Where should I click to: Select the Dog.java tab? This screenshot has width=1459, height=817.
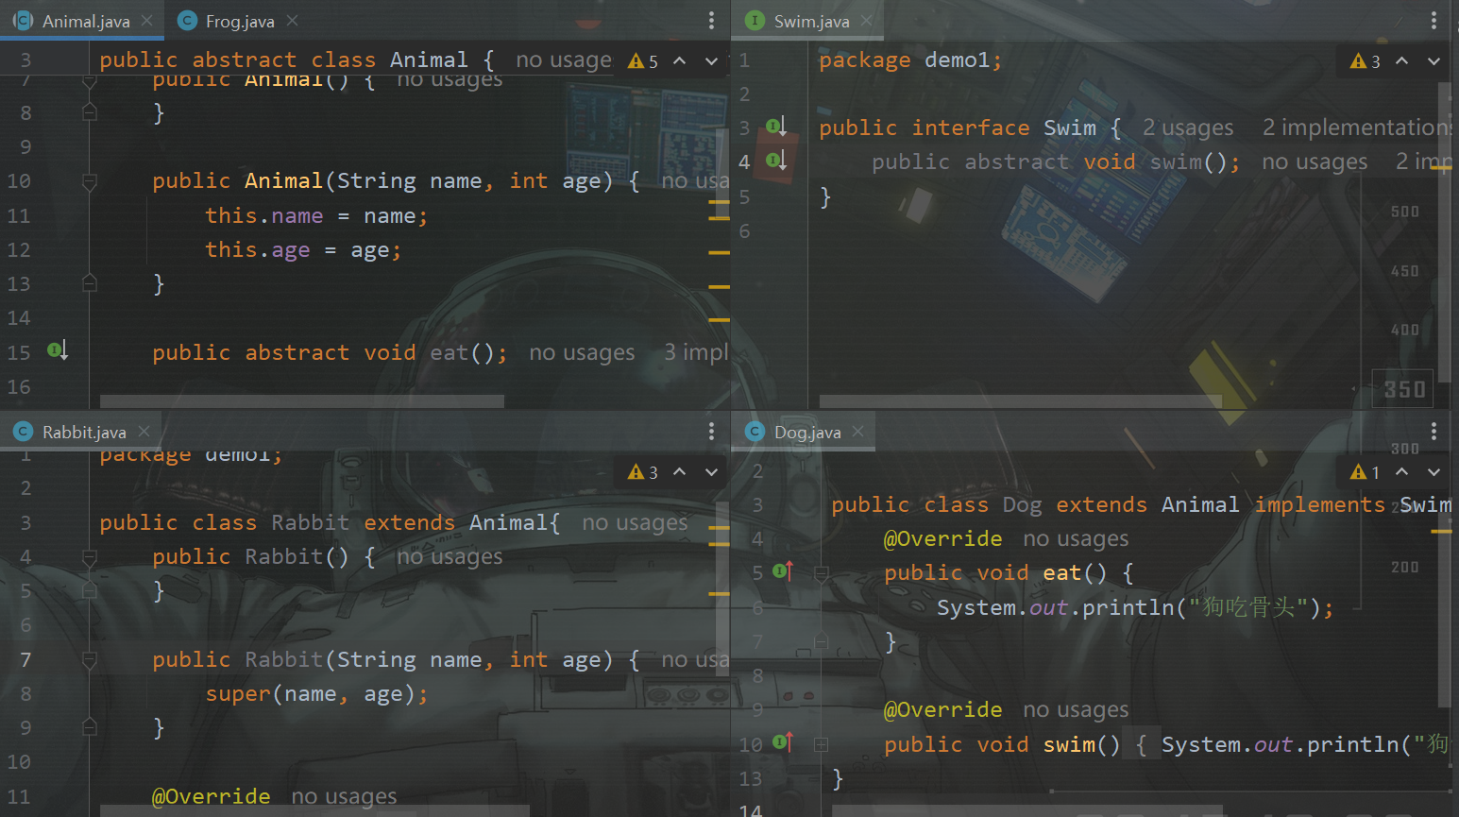point(806,432)
